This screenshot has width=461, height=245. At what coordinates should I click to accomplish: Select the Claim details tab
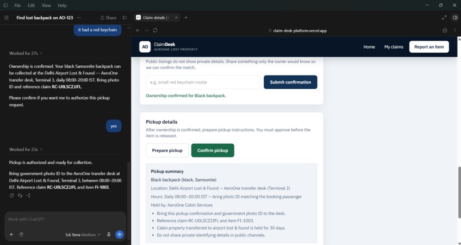click(x=157, y=18)
